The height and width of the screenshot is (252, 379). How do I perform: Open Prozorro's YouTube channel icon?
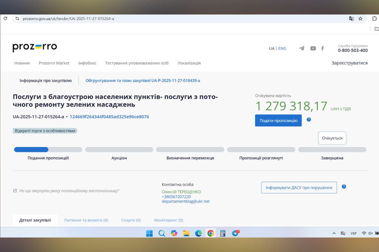click(x=313, y=49)
